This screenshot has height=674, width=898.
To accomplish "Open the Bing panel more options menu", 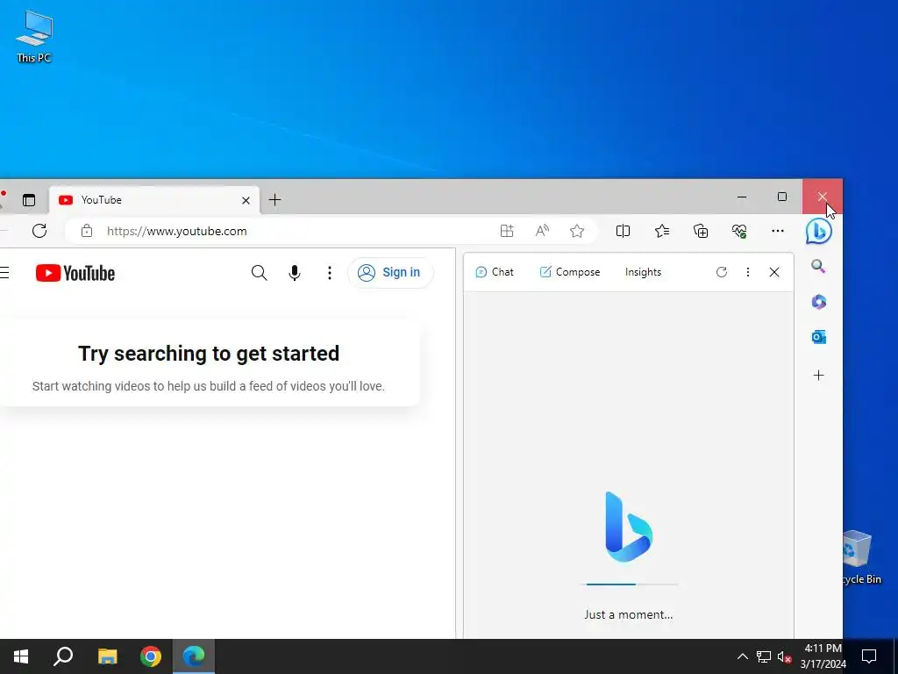I will [x=747, y=272].
